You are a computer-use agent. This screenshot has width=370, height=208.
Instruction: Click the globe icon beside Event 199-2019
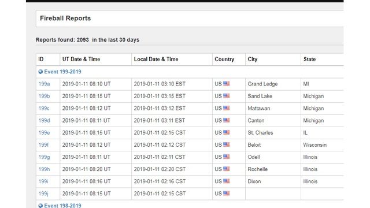[x=40, y=72]
